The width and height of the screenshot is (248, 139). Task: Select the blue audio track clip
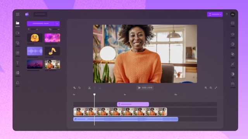pyautogui.click(x=126, y=119)
